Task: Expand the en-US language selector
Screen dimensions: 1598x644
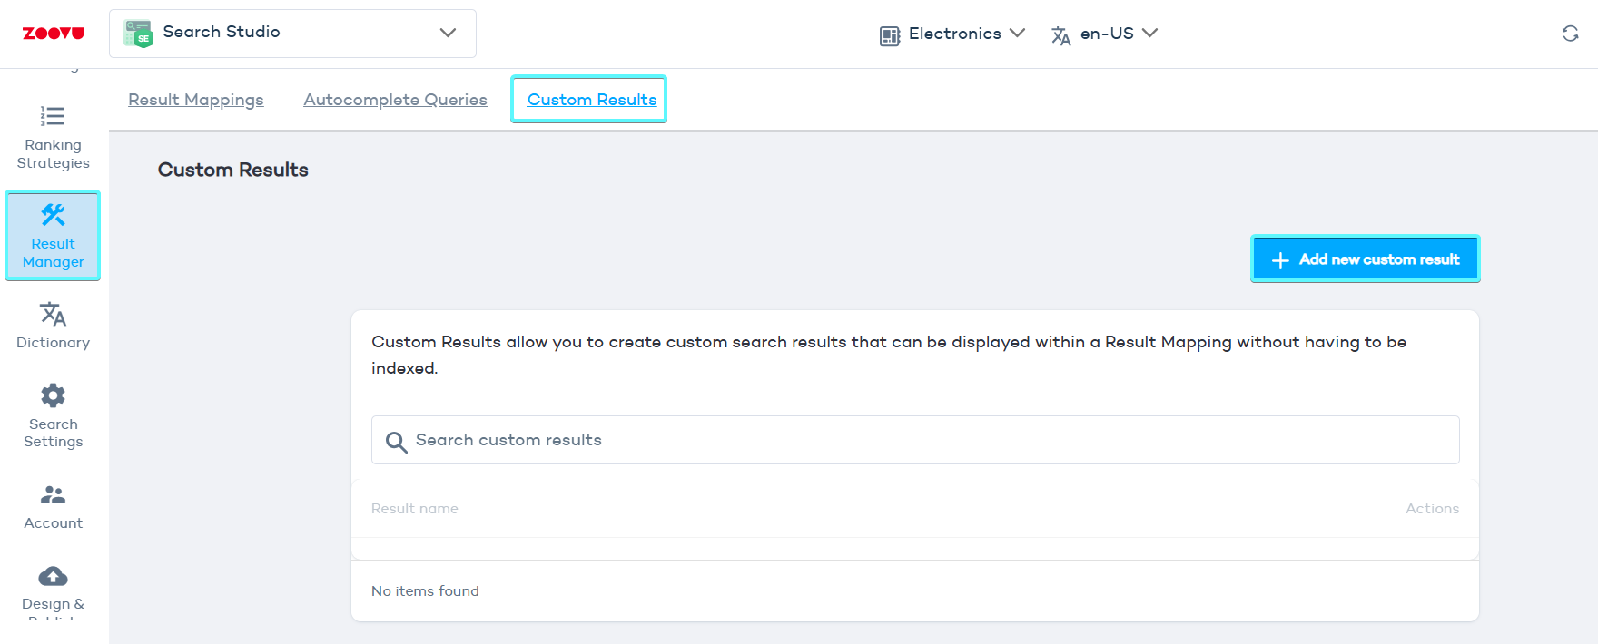Action: [1104, 34]
